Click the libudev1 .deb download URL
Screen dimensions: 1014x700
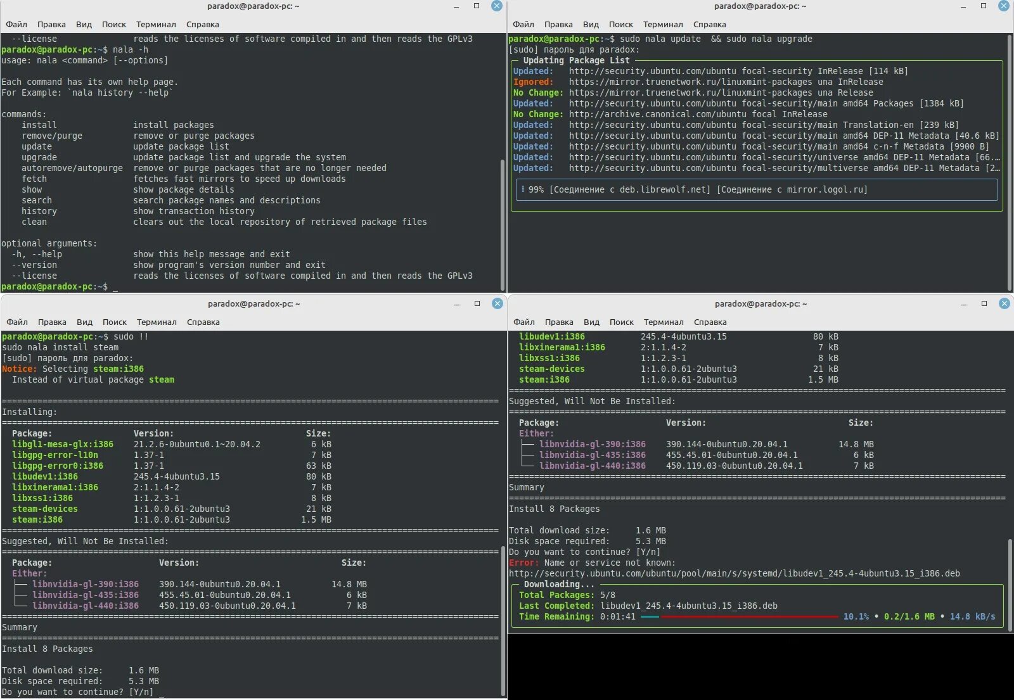click(735, 573)
